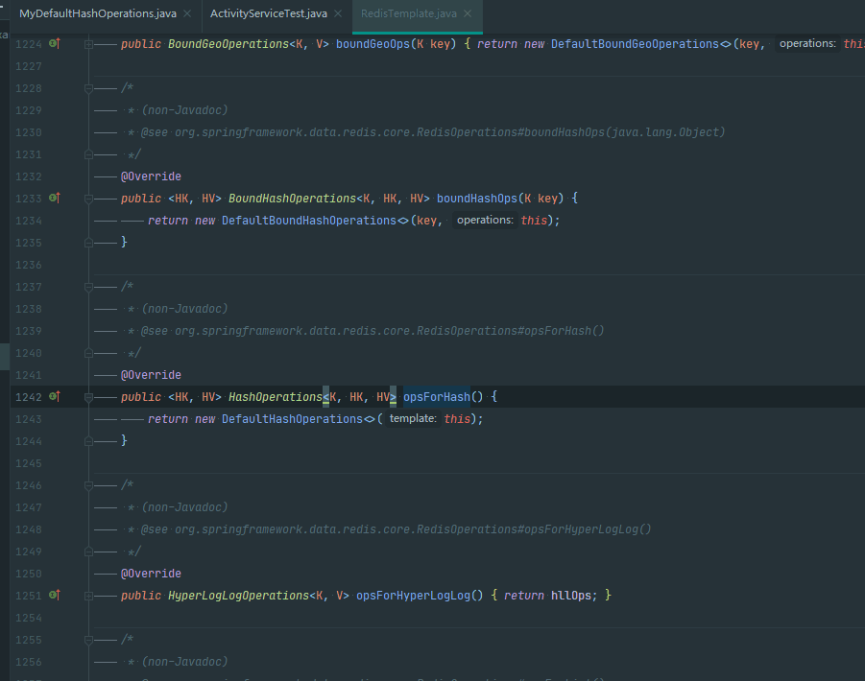Click line number 1233 in gutter
This screenshot has height=681, width=865.
coord(28,199)
